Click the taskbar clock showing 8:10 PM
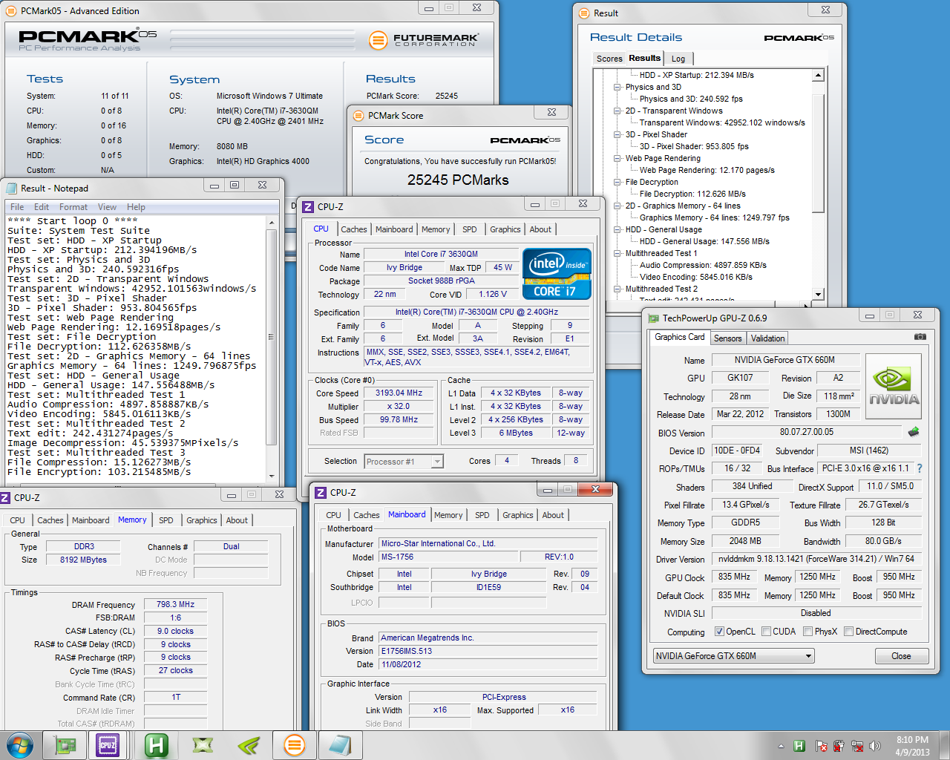The image size is (950, 760). click(912, 746)
